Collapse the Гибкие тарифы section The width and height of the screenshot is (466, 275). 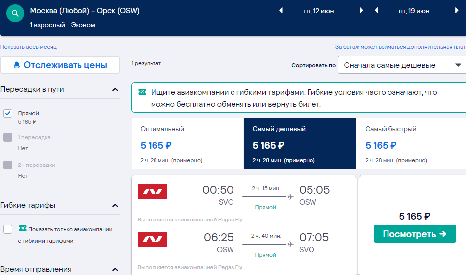(x=115, y=205)
